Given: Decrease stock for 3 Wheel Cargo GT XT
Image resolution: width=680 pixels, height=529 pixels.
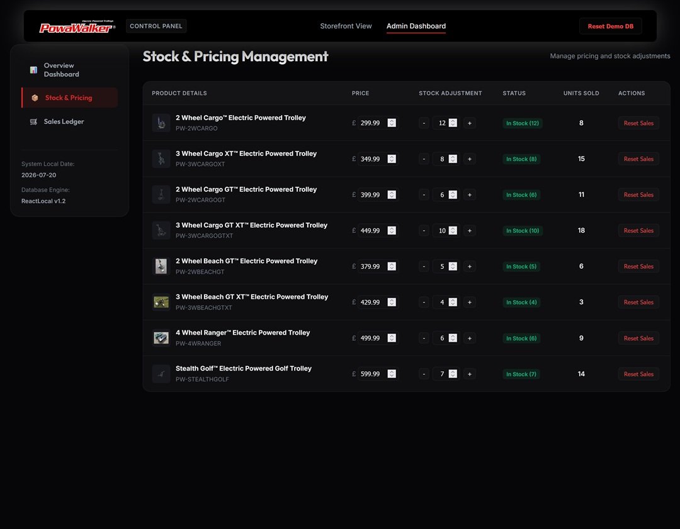Looking at the screenshot, I should [424, 230].
